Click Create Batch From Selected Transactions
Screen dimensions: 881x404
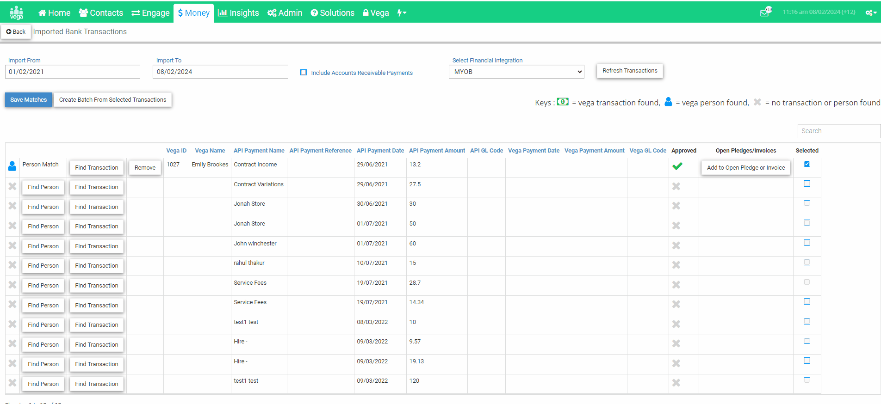112,99
